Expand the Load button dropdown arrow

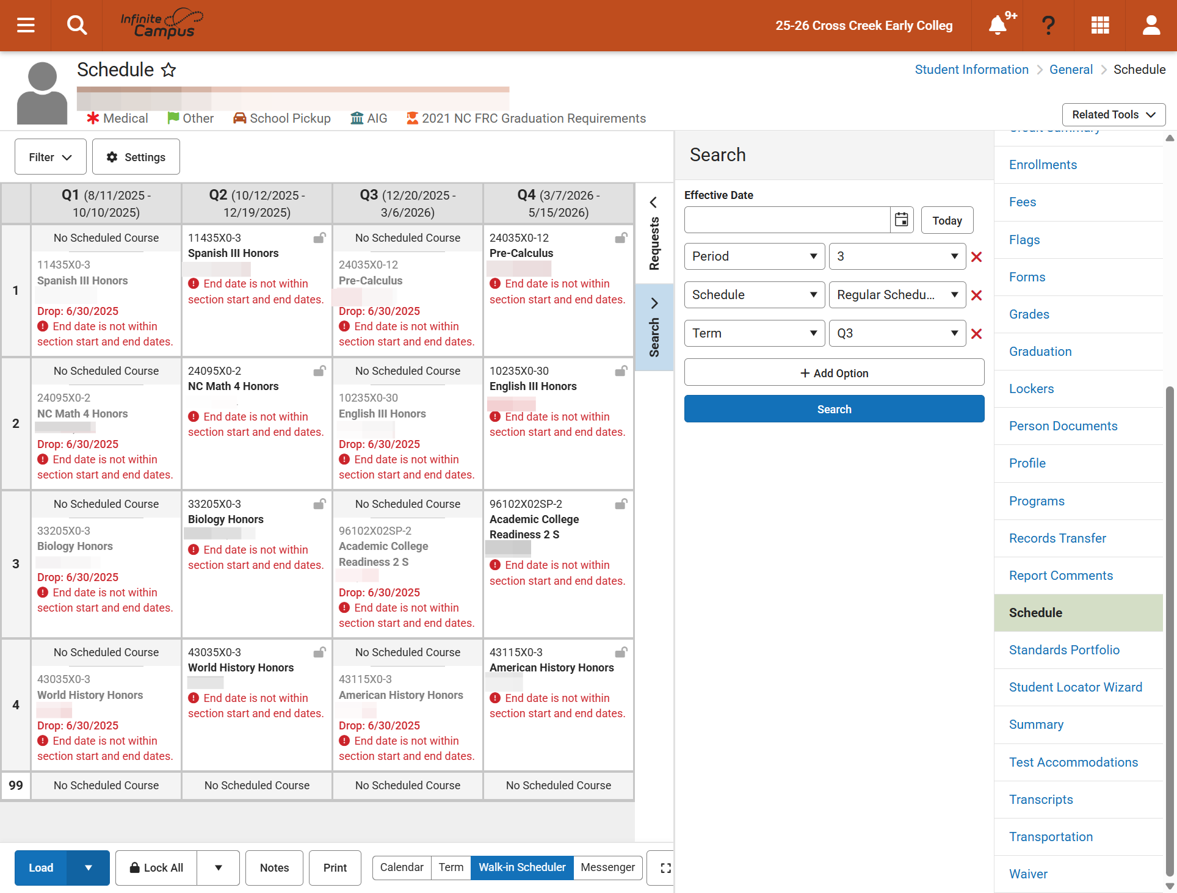(x=89, y=868)
